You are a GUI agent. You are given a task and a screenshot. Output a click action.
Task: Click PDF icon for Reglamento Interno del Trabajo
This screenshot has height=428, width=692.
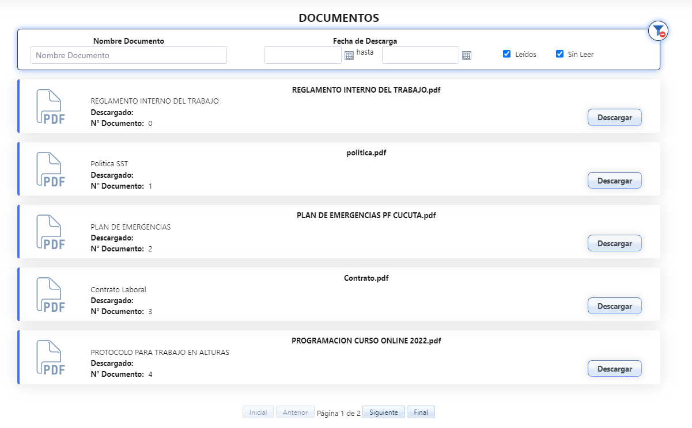click(51, 106)
